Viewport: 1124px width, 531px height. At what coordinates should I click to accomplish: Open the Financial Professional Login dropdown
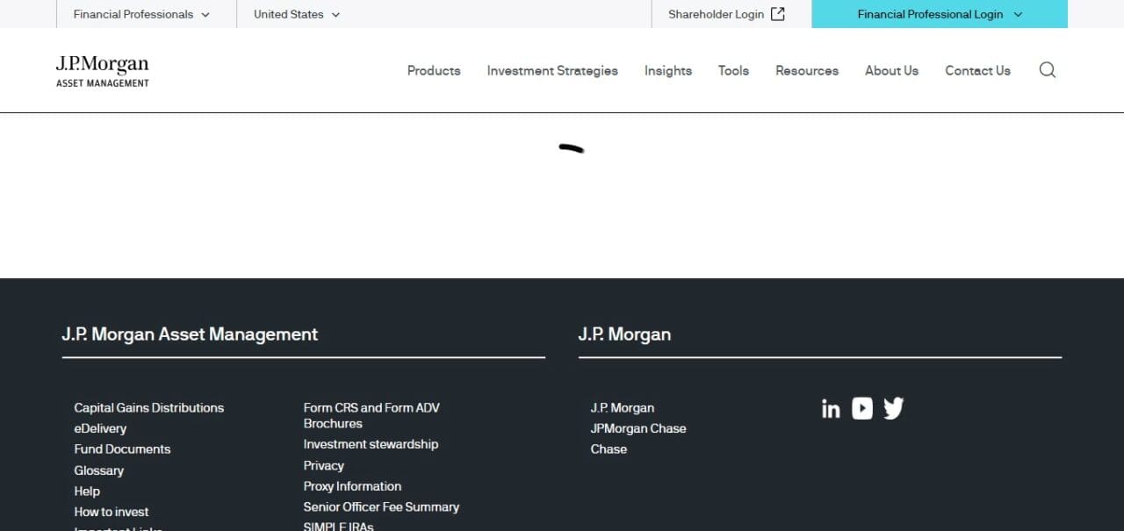point(940,14)
